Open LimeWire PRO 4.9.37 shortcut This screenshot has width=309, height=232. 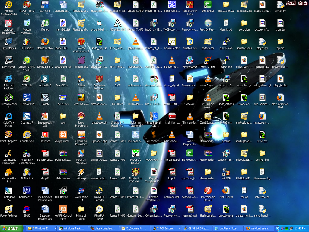[x=27, y=64]
